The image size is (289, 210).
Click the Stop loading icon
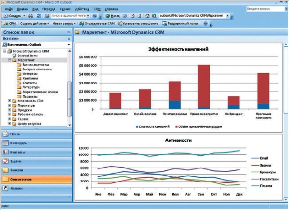(x=133, y=16)
